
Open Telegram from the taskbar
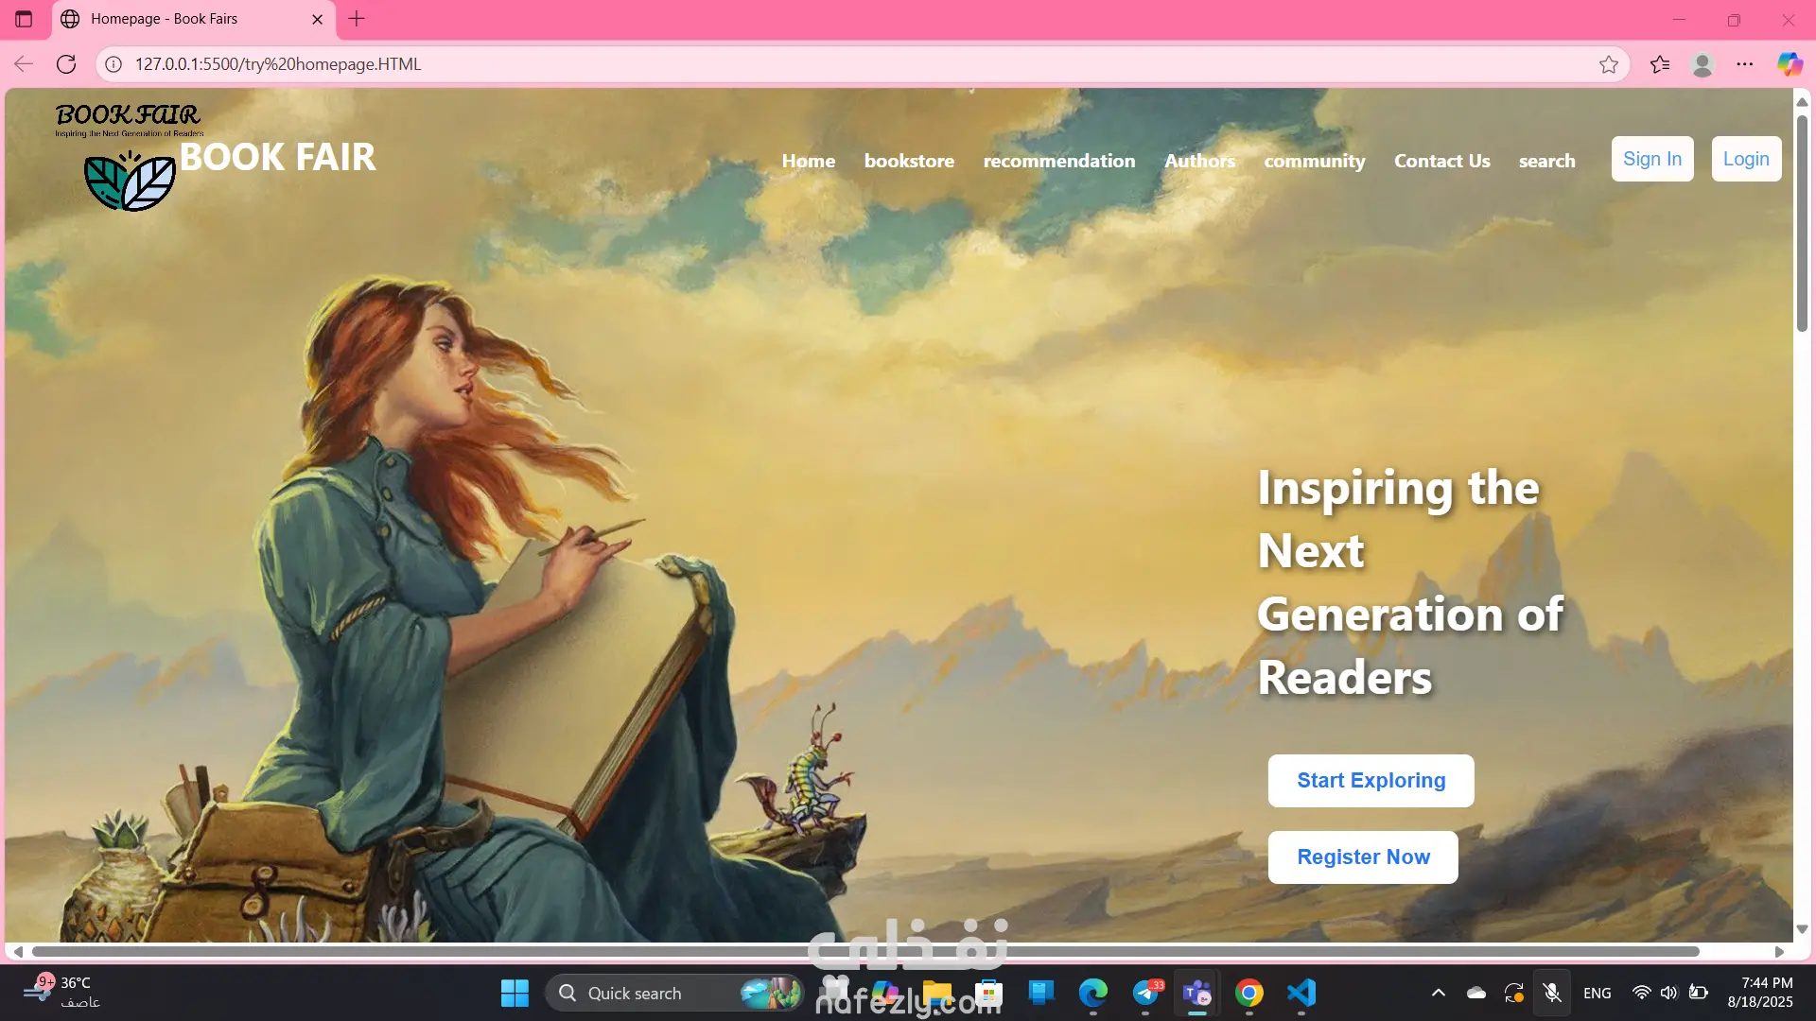click(x=1145, y=994)
